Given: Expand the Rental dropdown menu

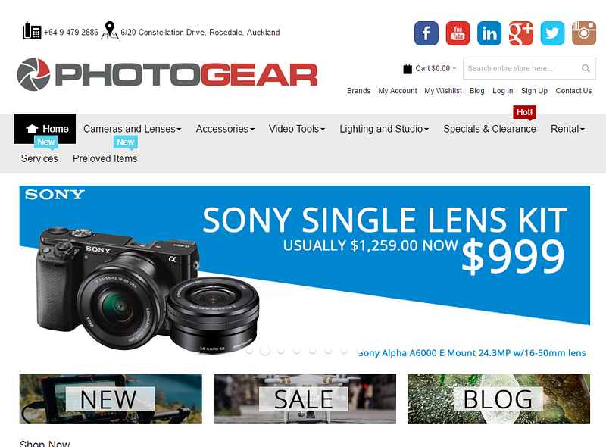Looking at the screenshot, I should coord(567,129).
